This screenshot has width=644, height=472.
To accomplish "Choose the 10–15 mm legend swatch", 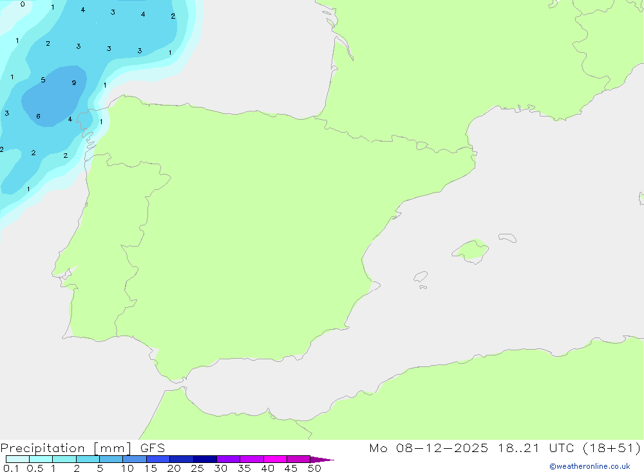I will click(135, 459).
